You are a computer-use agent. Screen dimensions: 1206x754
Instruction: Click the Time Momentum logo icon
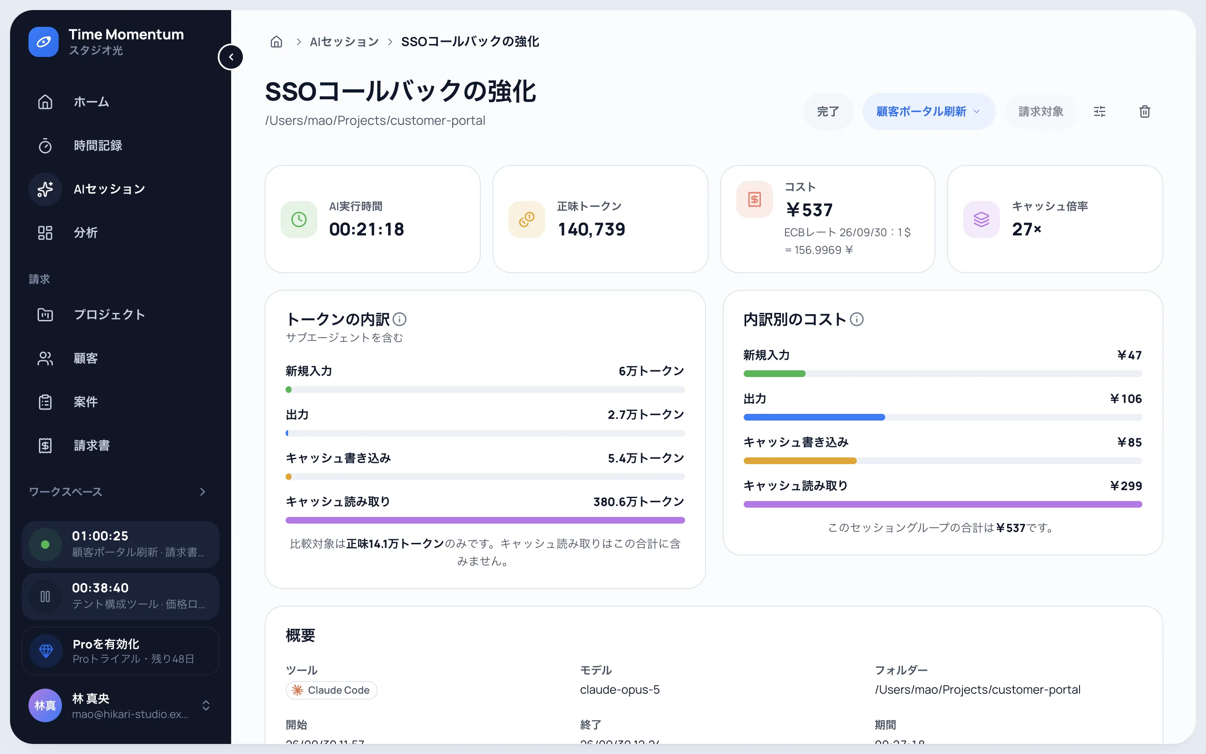click(x=44, y=42)
